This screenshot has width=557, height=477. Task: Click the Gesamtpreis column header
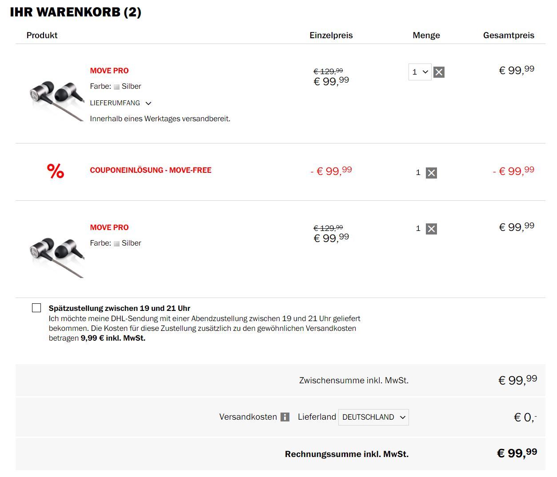point(509,35)
